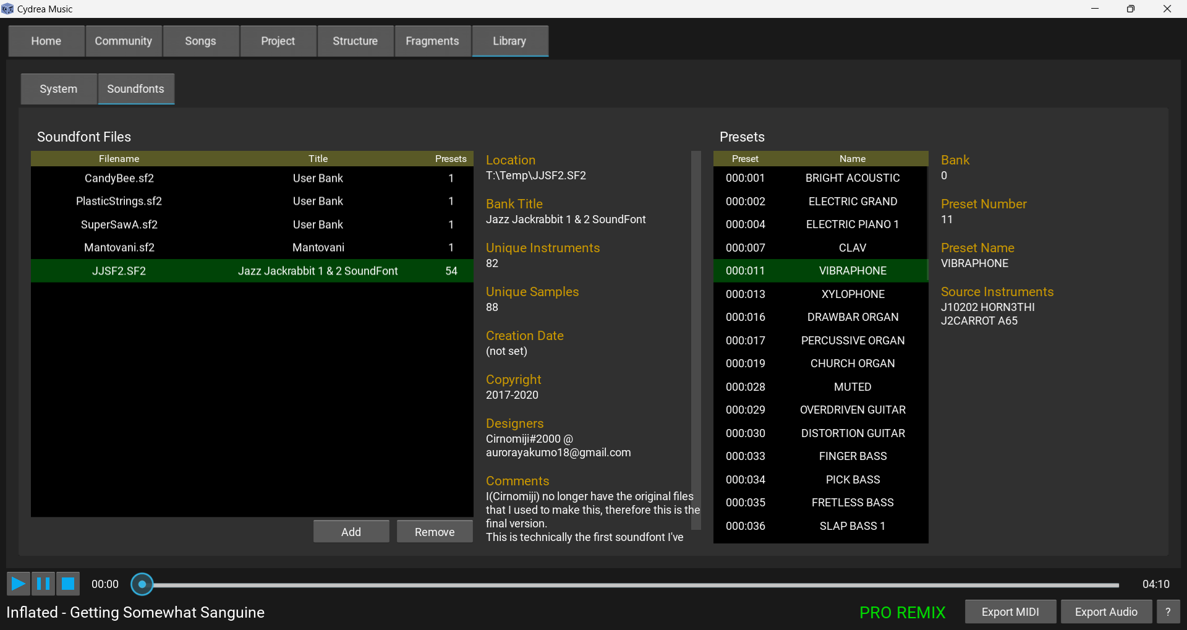Select the CLAV preset
This screenshot has height=630, width=1187.
(x=820, y=248)
